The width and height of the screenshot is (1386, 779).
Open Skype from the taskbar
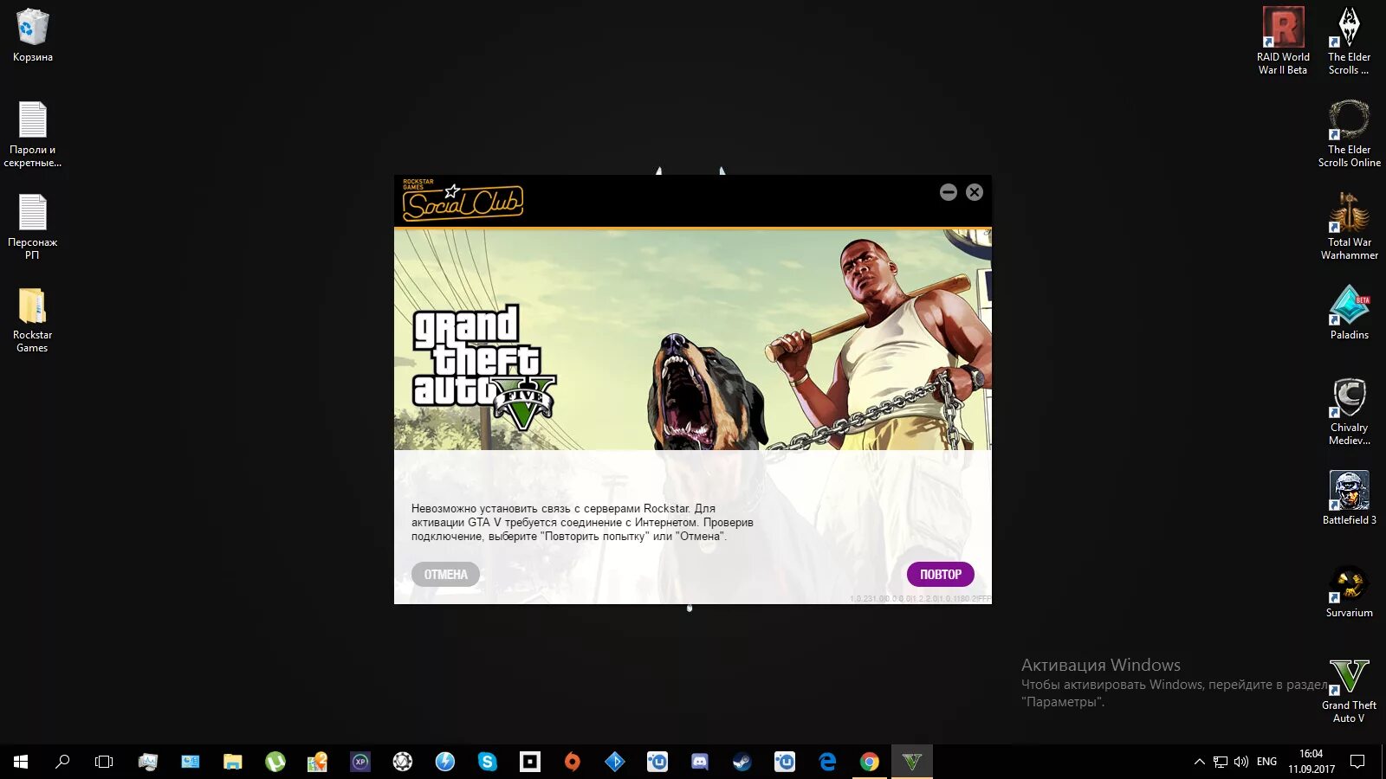487,762
